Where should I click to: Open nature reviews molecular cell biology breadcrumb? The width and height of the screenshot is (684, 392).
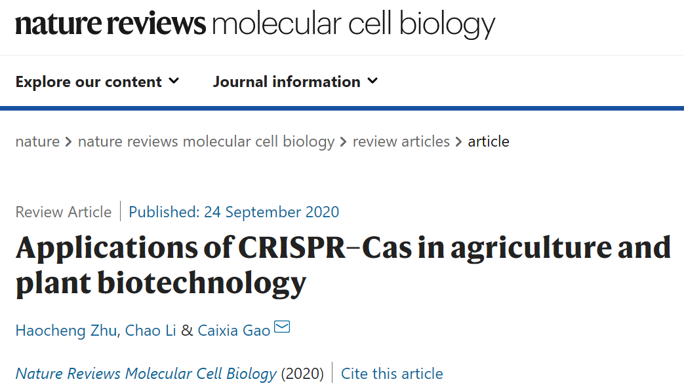click(x=206, y=142)
